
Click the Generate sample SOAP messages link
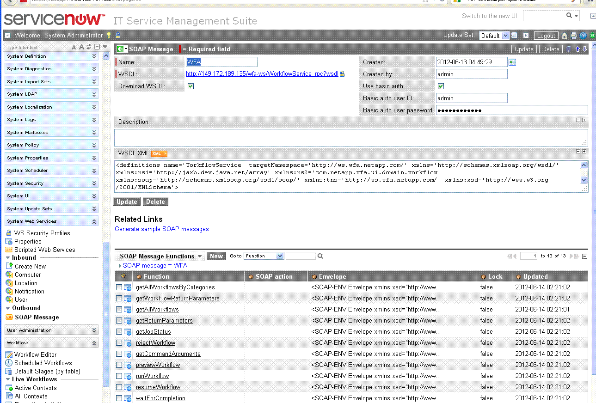click(162, 229)
